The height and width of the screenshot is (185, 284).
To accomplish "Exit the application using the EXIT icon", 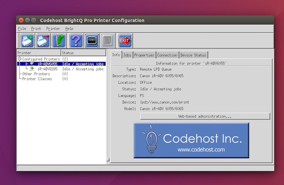I will 125,40.
